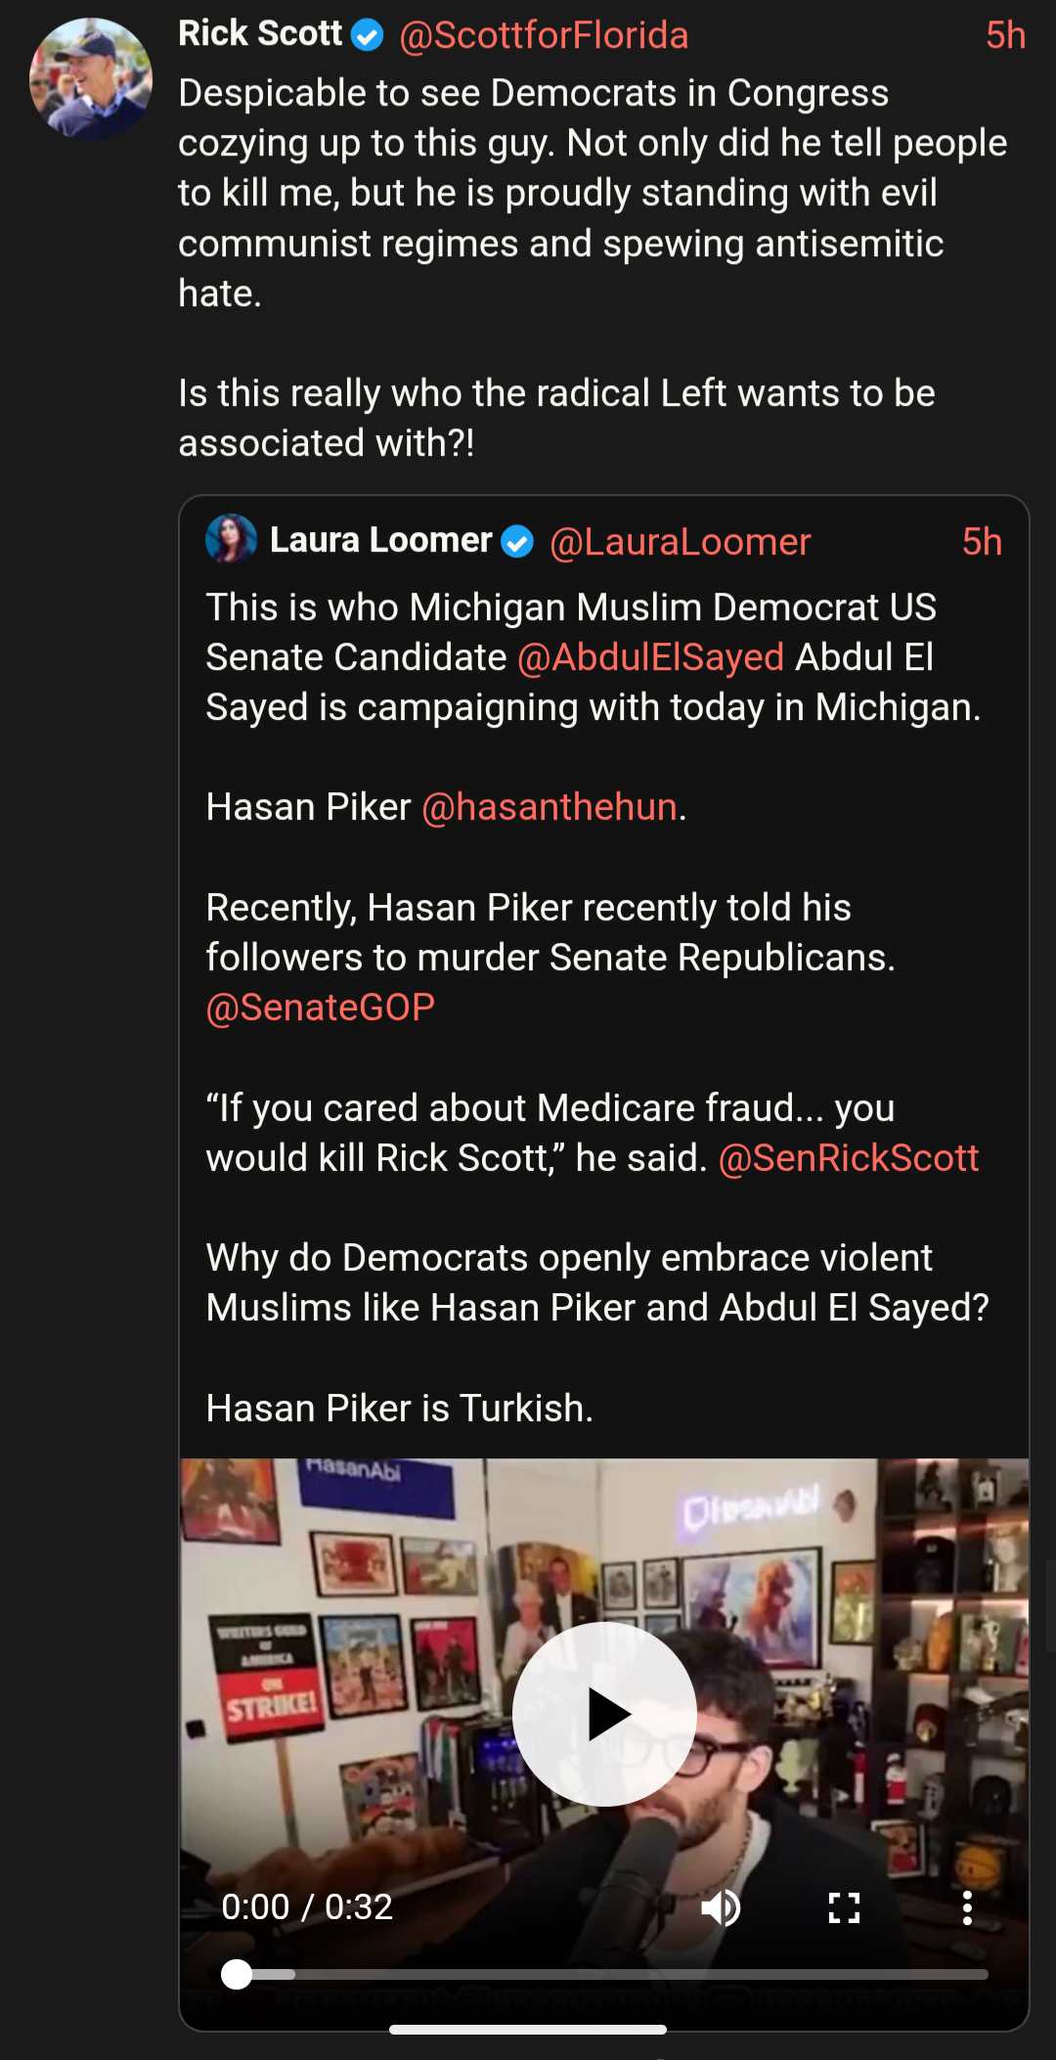Image resolution: width=1056 pixels, height=2060 pixels.
Task: Play the embedded video
Action: click(604, 1714)
